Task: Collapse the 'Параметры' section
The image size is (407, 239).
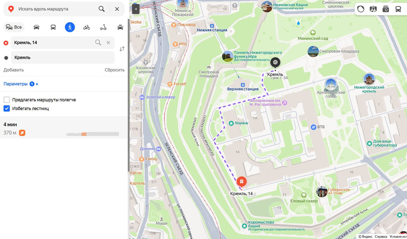Action: (x=21, y=84)
